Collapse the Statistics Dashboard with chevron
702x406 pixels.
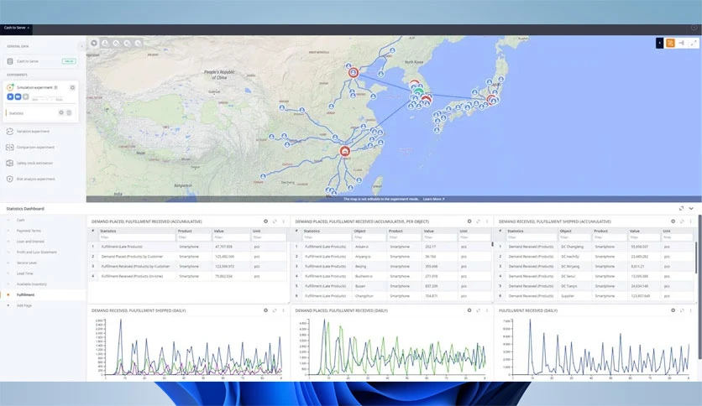point(691,208)
